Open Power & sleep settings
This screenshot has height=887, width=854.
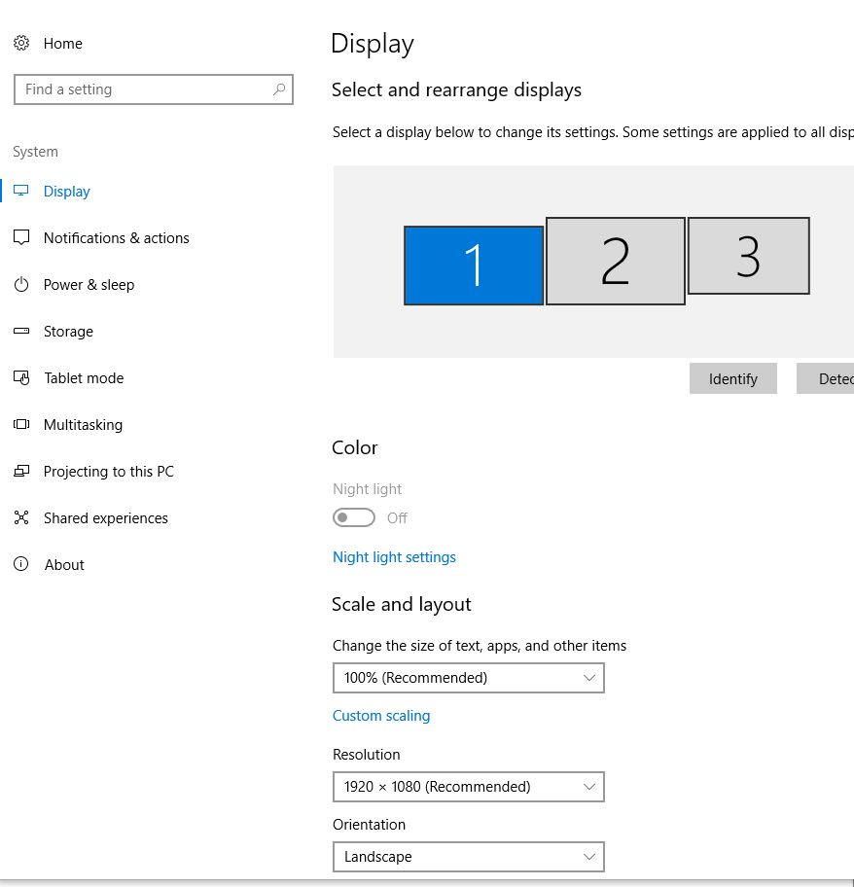click(89, 285)
